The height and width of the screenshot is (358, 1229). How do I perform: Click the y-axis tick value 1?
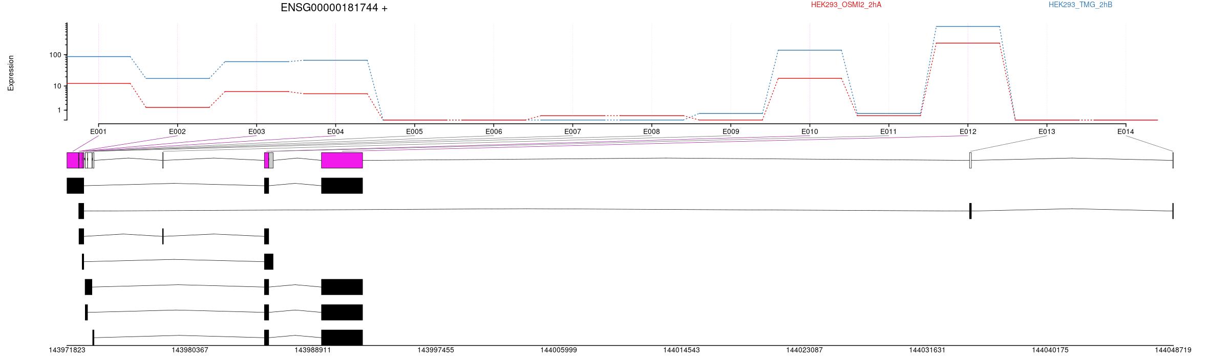pyautogui.click(x=59, y=110)
